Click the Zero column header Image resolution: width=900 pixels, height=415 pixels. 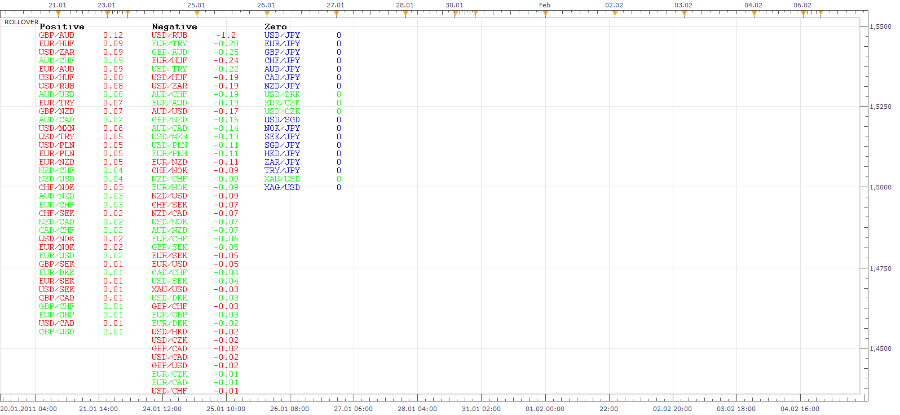click(x=276, y=27)
